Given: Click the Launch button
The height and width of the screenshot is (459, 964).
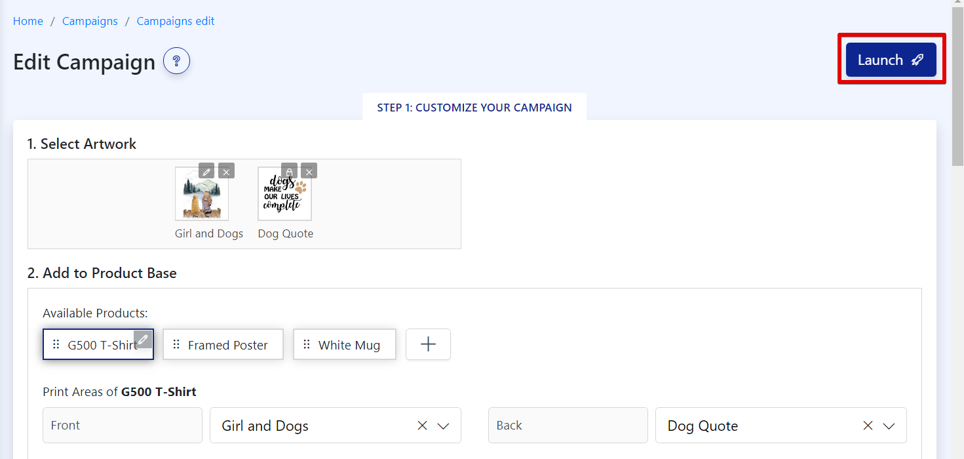Looking at the screenshot, I should pos(891,60).
